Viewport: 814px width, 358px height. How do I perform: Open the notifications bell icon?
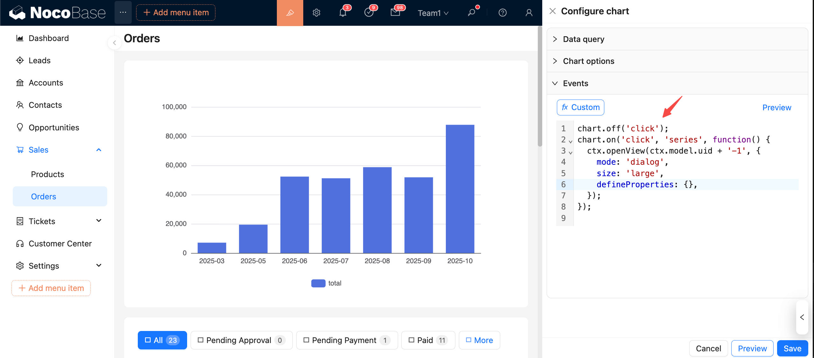343,13
